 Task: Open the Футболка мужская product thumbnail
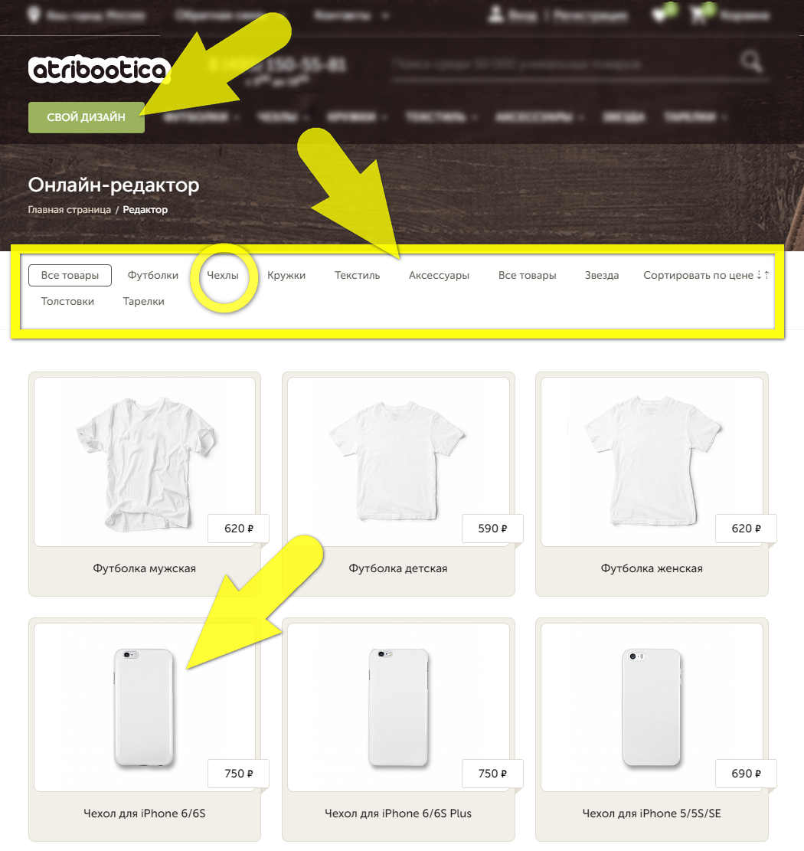point(144,462)
